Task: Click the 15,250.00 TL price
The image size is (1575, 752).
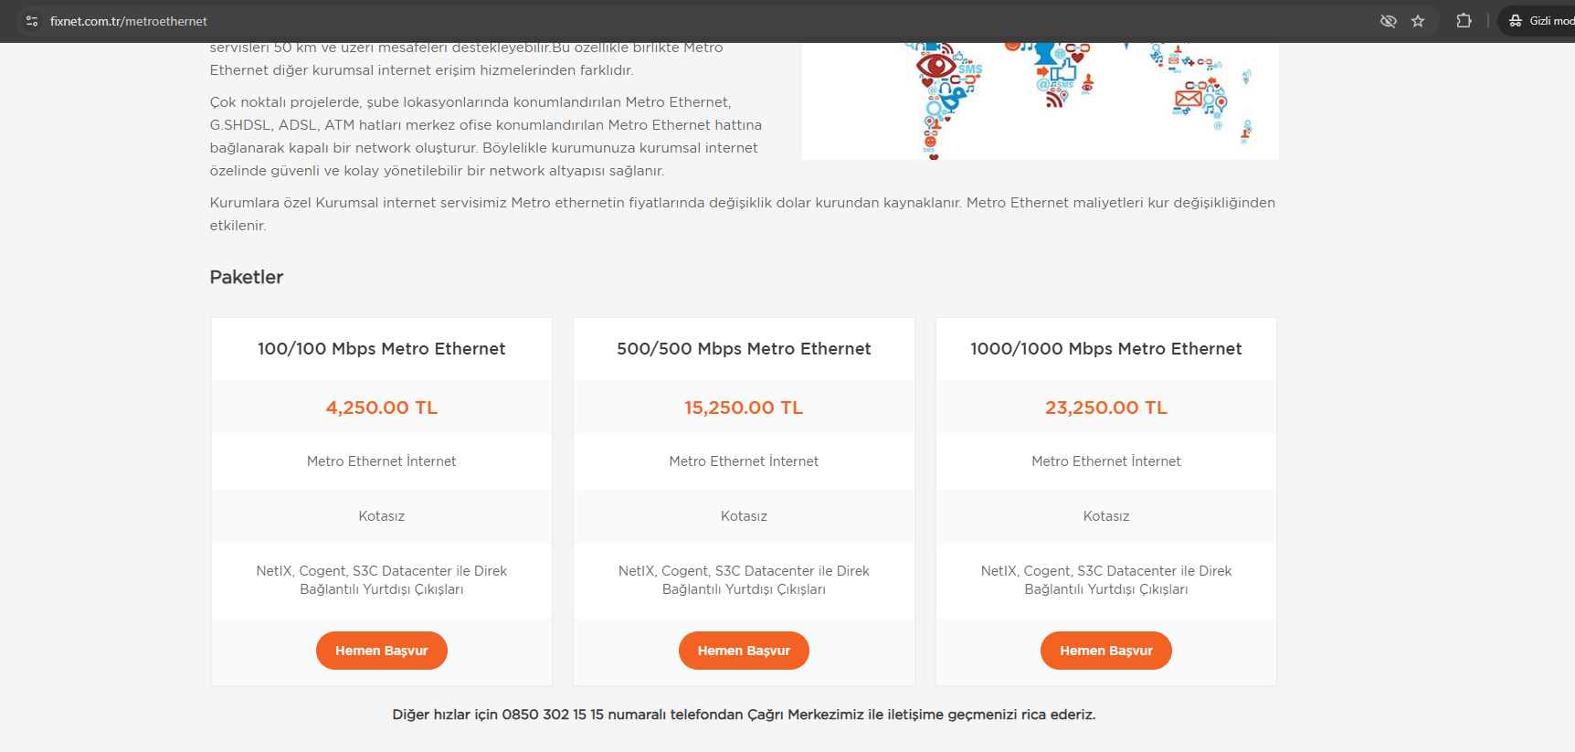Action: click(744, 408)
